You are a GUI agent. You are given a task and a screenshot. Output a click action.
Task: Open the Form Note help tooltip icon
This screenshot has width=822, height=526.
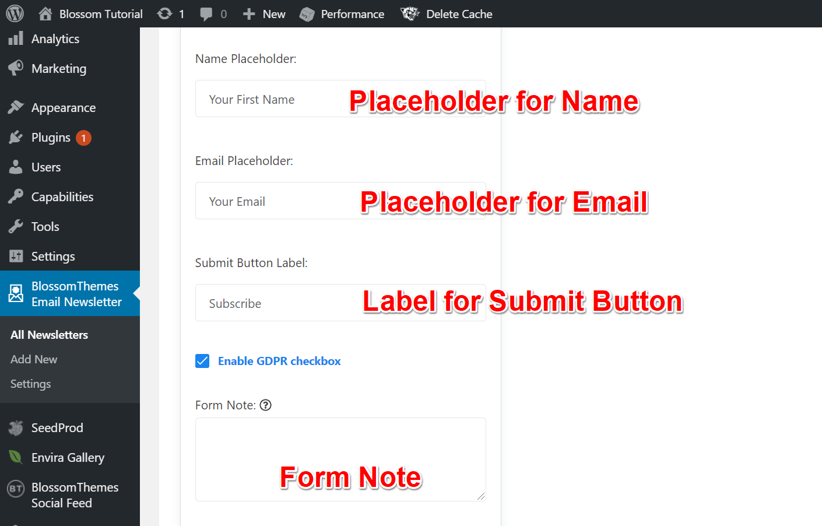click(266, 405)
